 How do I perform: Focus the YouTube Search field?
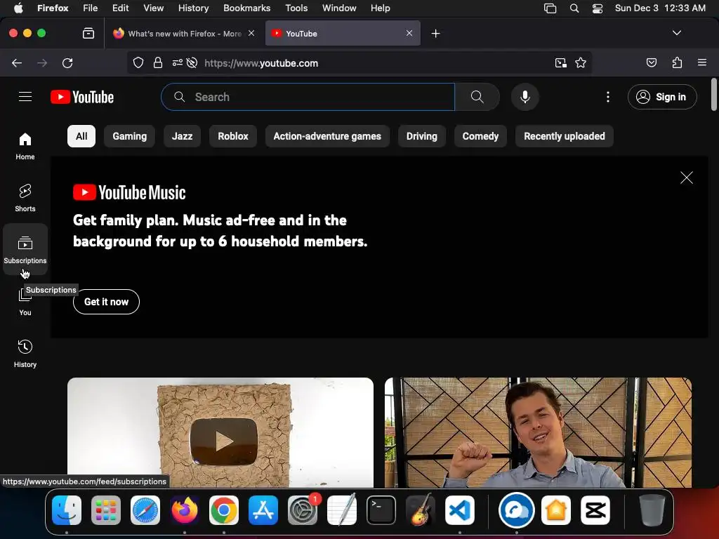click(x=308, y=97)
